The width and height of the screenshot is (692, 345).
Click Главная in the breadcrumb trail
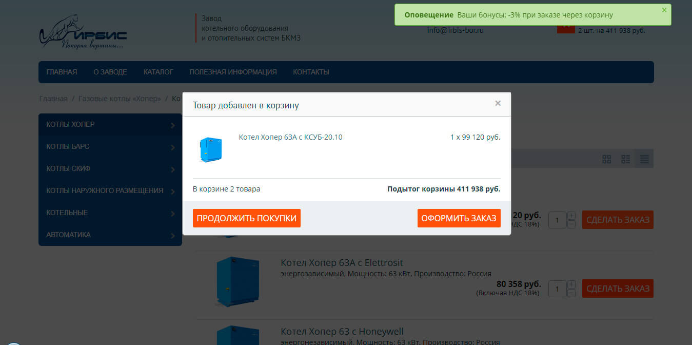[53, 99]
